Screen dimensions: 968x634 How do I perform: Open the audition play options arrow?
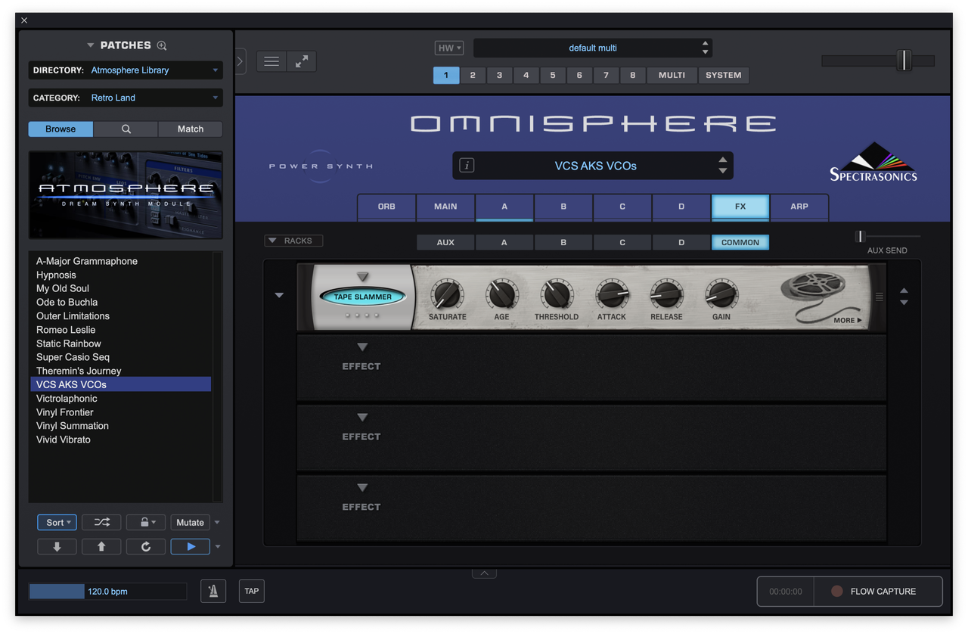point(218,546)
